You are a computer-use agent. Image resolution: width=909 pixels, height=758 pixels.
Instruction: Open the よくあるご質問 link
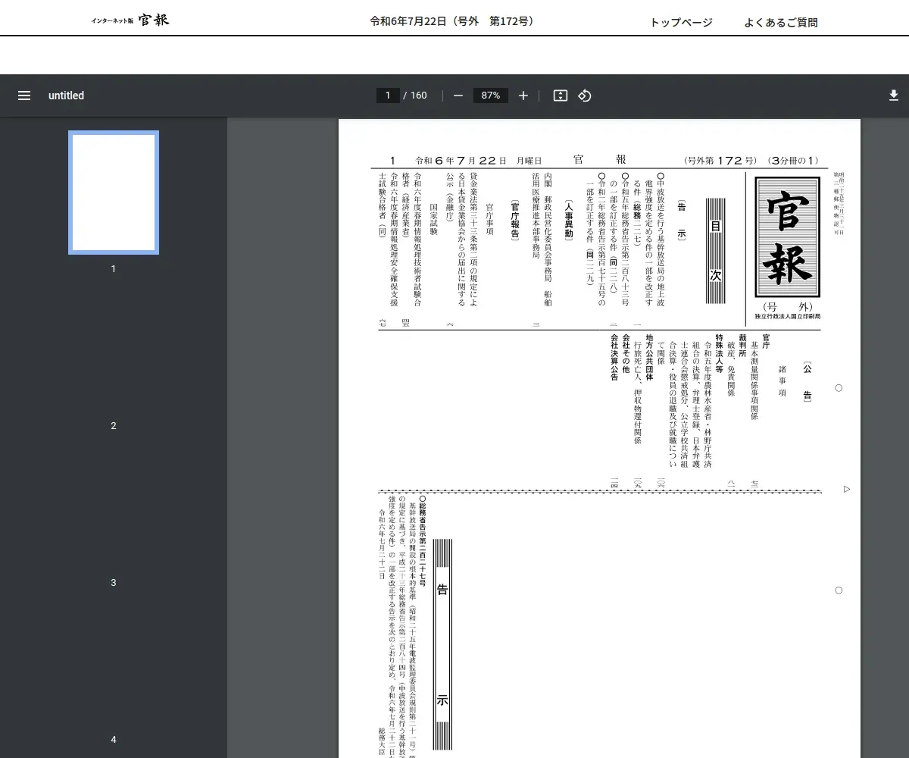[781, 23]
